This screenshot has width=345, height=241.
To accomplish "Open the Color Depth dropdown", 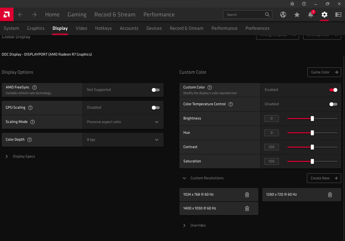I will (123, 139).
